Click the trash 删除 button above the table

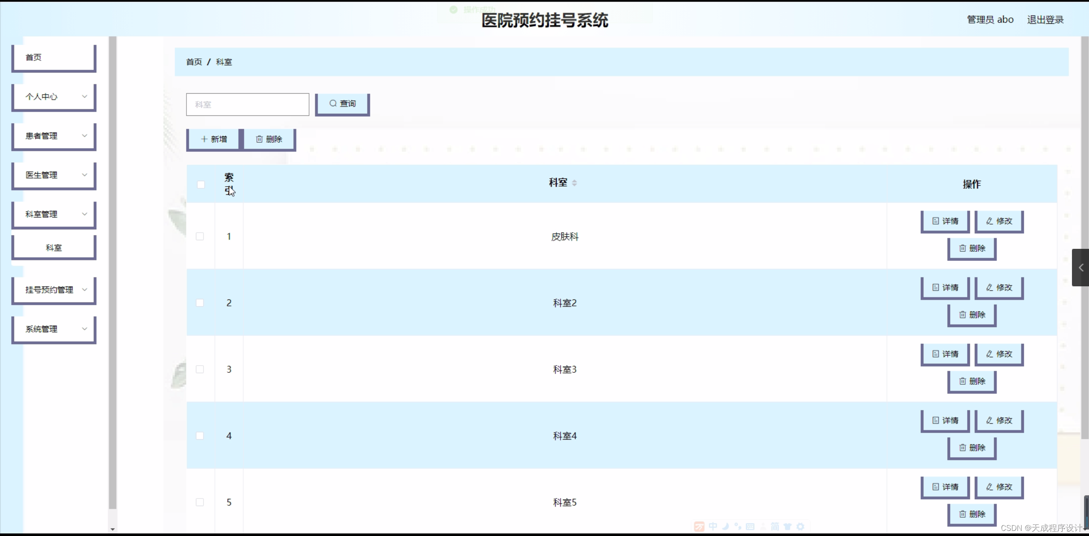[x=269, y=139]
